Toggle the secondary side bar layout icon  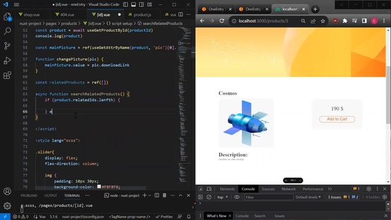click(141, 4)
